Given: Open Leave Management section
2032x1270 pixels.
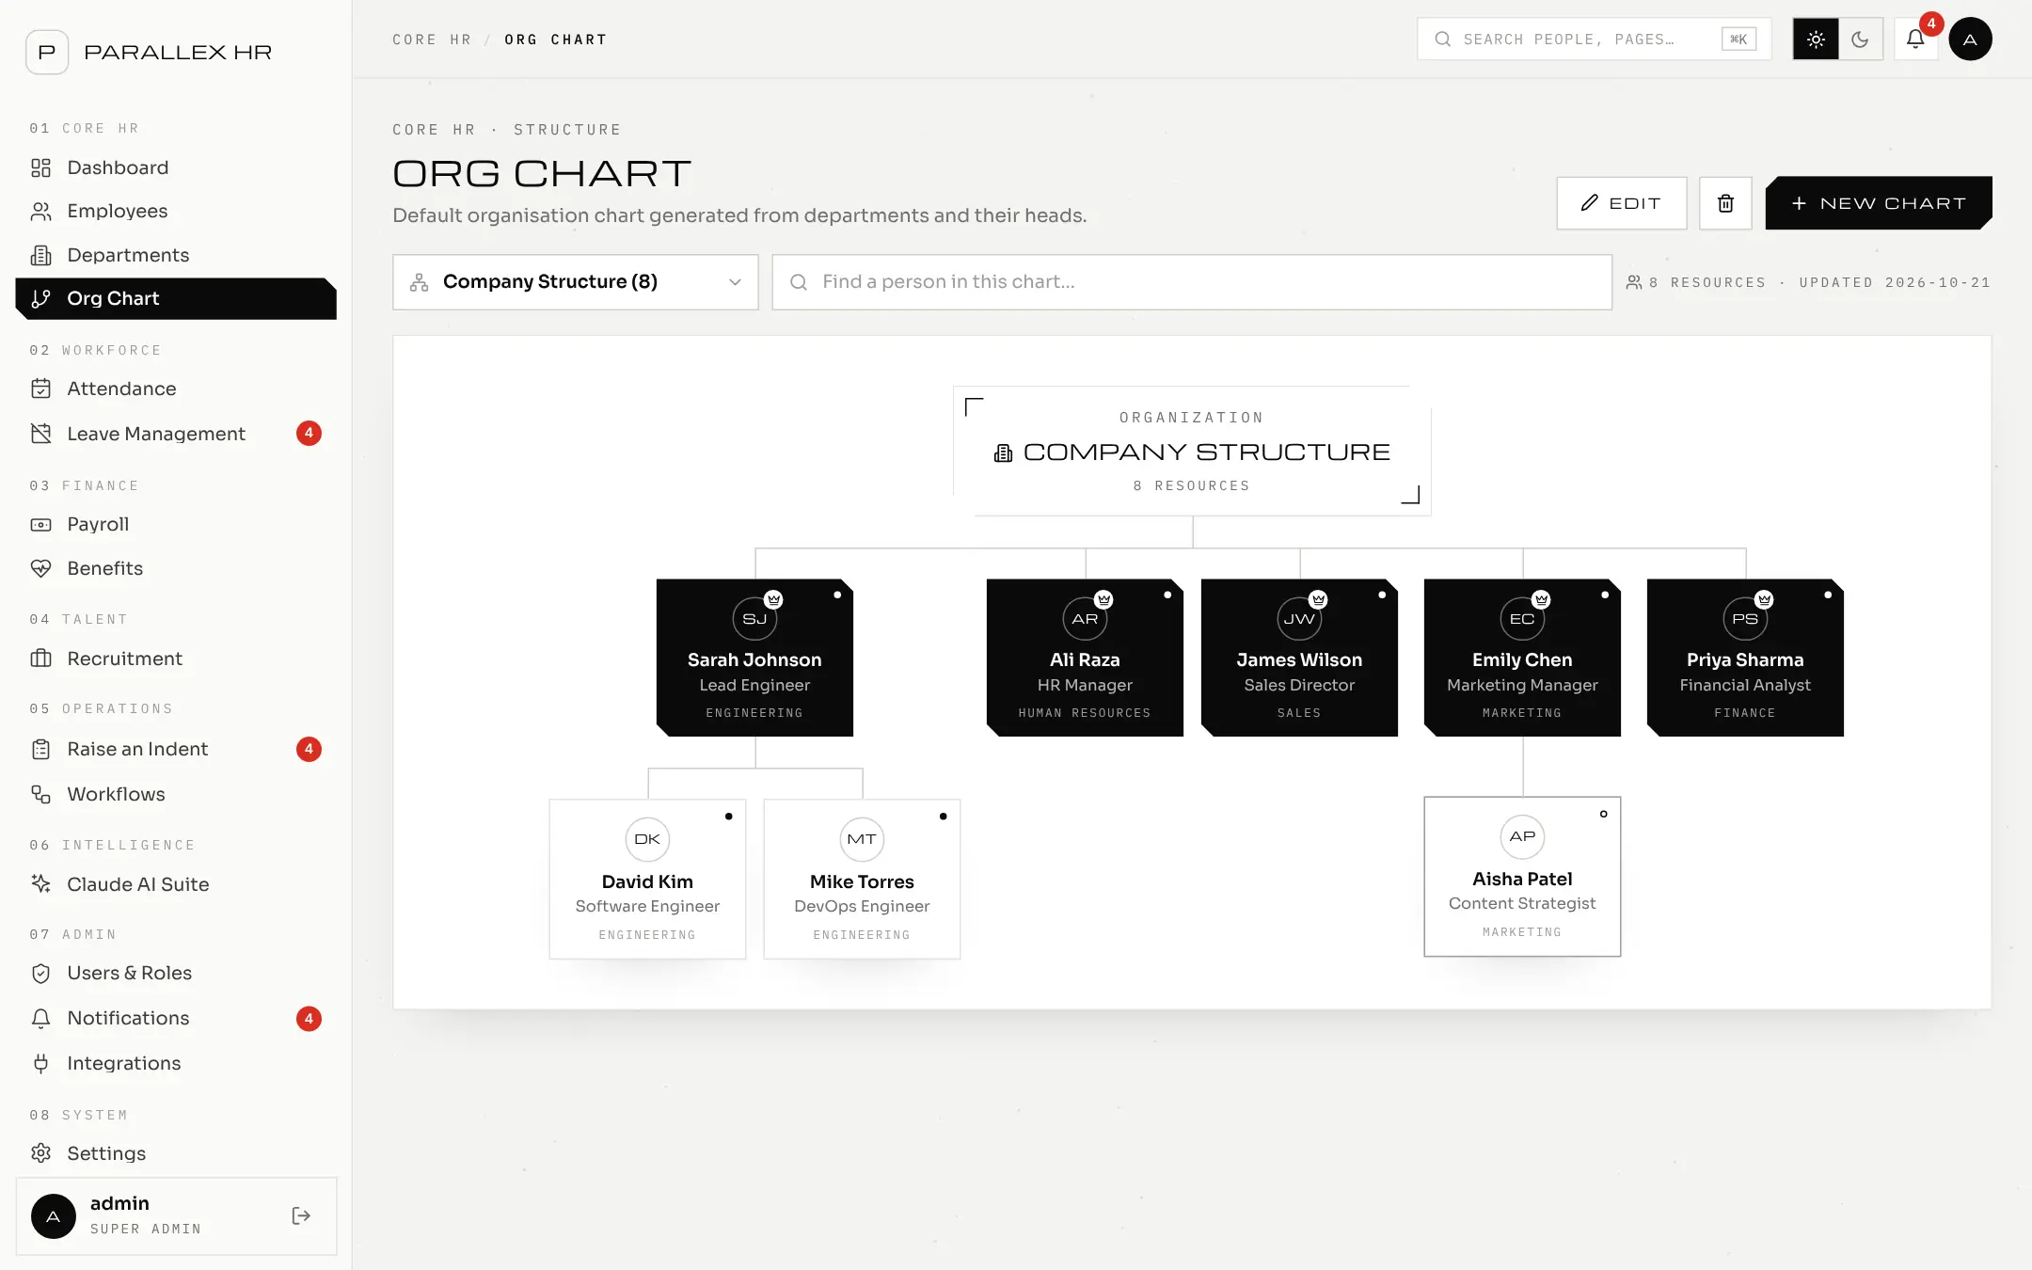Looking at the screenshot, I should [x=176, y=434].
